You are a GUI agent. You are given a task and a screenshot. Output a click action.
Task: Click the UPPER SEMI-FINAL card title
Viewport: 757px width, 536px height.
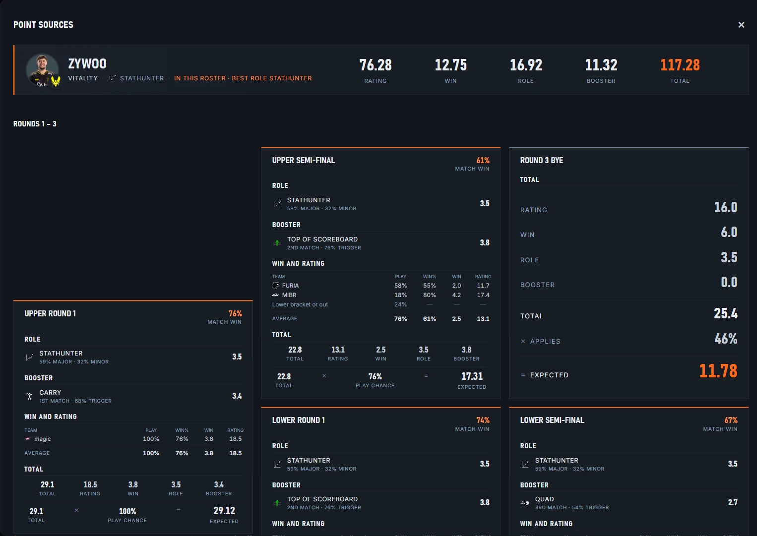tap(304, 161)
